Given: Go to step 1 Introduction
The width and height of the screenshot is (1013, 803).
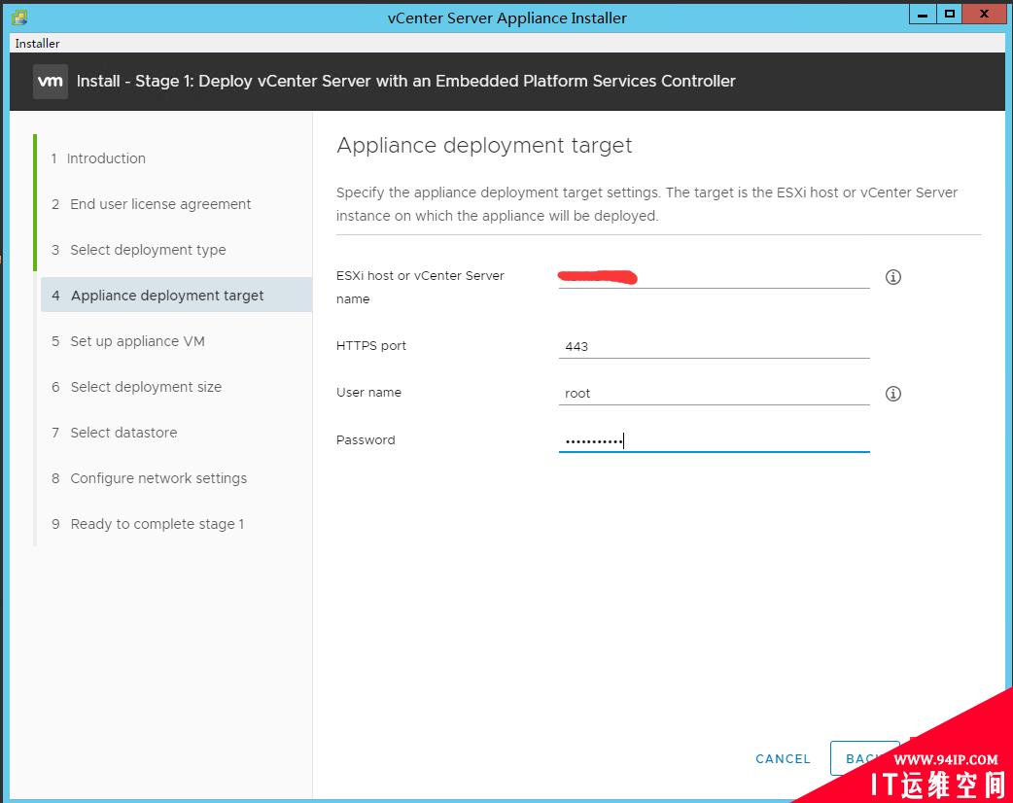Looking at the screenshot, I should (98, 158).
